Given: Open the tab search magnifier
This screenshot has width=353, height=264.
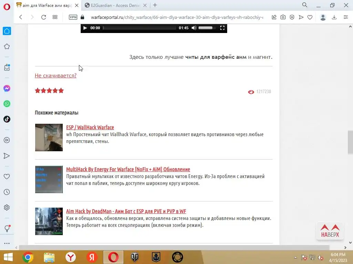Looking at the screenshot, I should (x=305, y=5).
